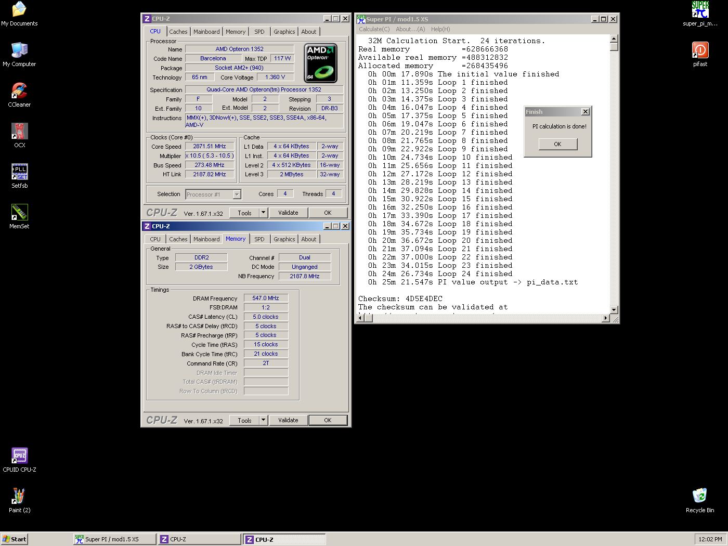Open My Computer desktop icon
The width and height of the screenshot is (728, 546).
click(19, 54)
